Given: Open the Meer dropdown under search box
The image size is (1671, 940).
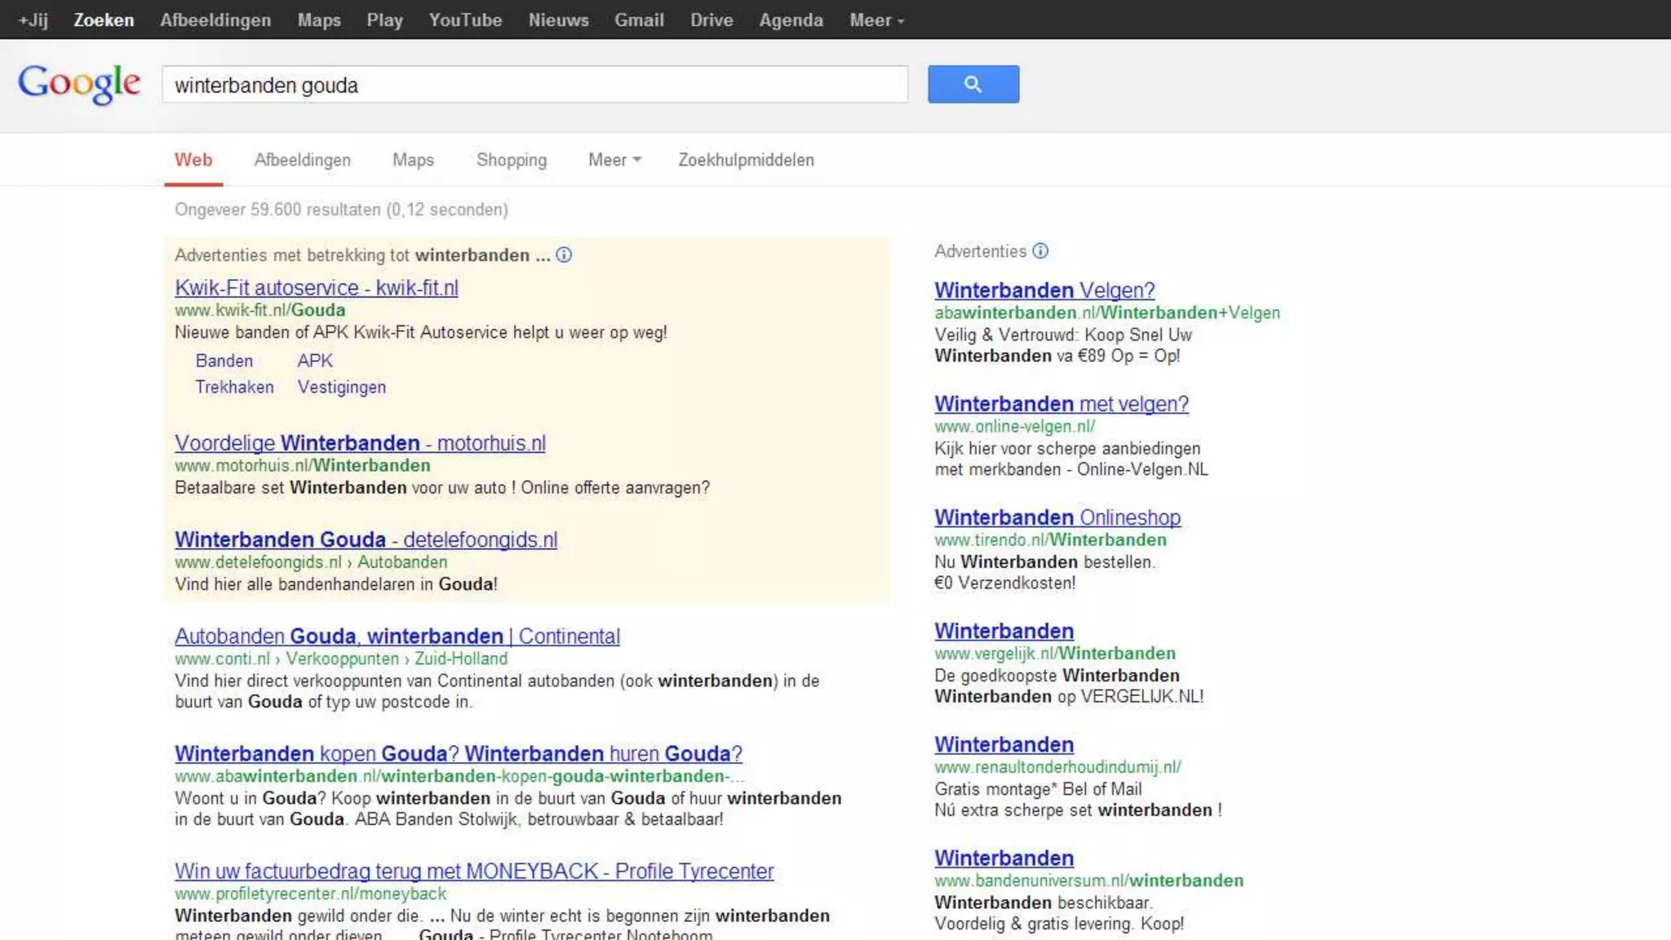Looking at the screenshot, I should click(614, 160).
